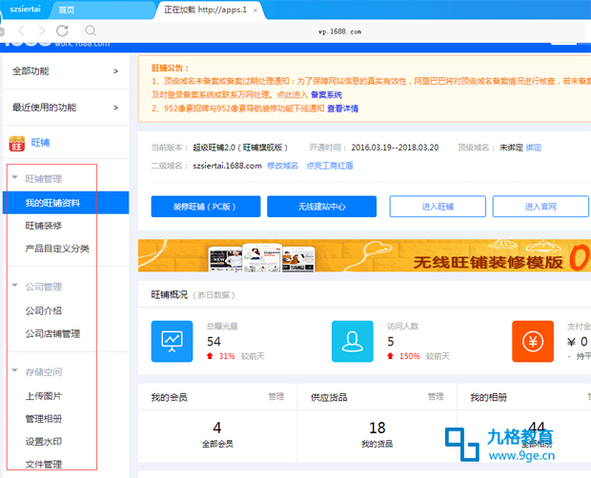Collapse the 旺铺管理 section
591x478 pixels.
14,177
